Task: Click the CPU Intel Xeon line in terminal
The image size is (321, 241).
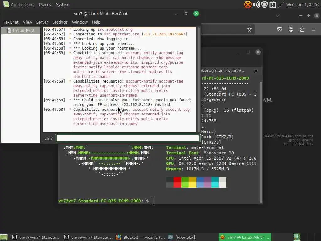Action: [x=211, y=158]
